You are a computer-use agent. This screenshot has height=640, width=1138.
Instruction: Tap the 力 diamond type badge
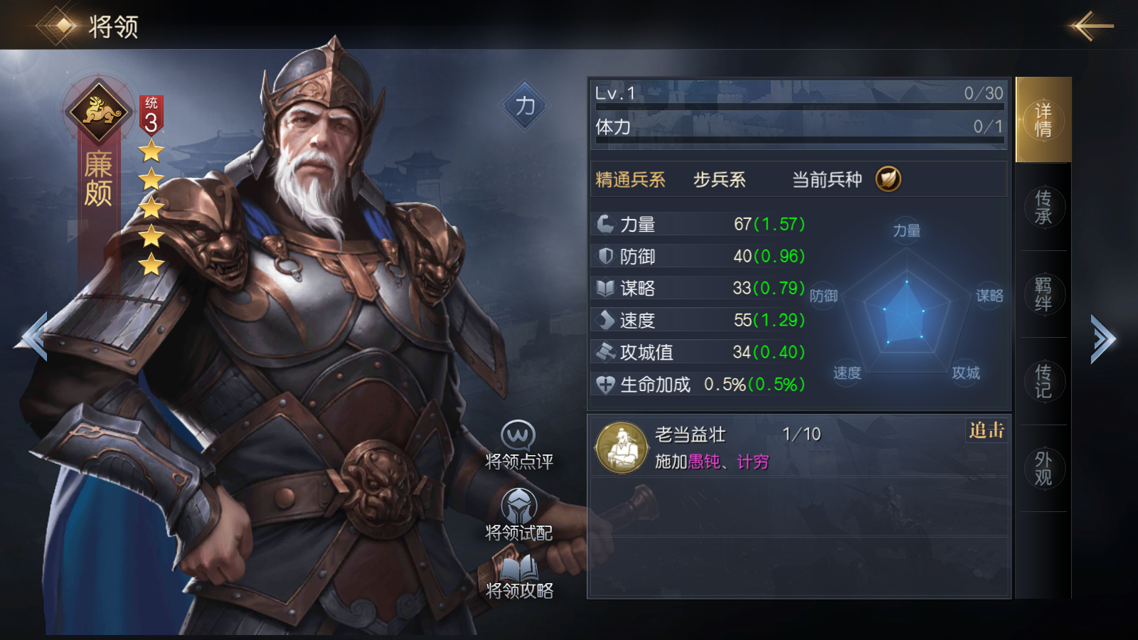click(x=525, y=106)
